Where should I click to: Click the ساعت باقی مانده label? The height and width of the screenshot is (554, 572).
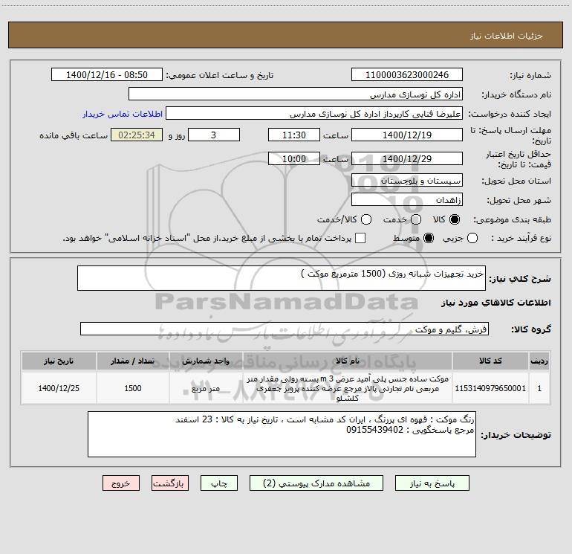coord(74,135)
